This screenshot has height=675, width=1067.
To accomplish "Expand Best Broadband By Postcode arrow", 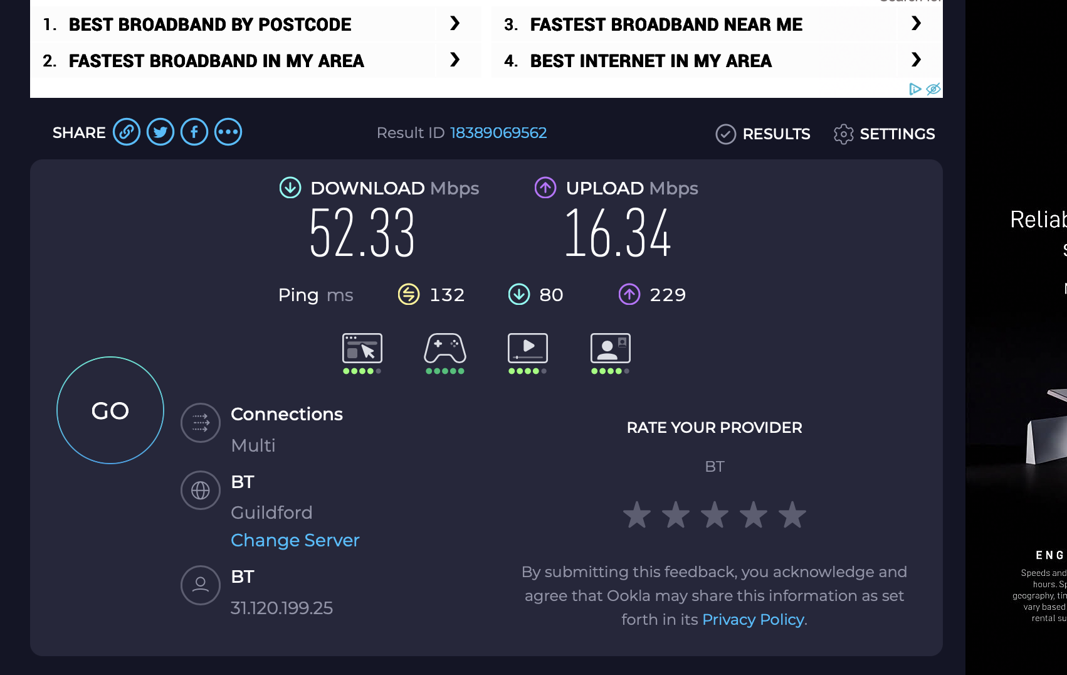I will pos(455,24).
